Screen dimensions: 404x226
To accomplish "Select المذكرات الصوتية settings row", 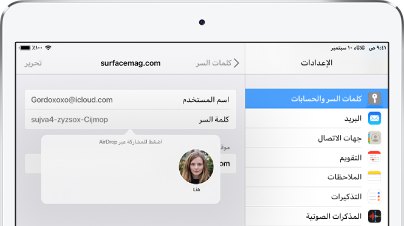I will tap(317, 216).
